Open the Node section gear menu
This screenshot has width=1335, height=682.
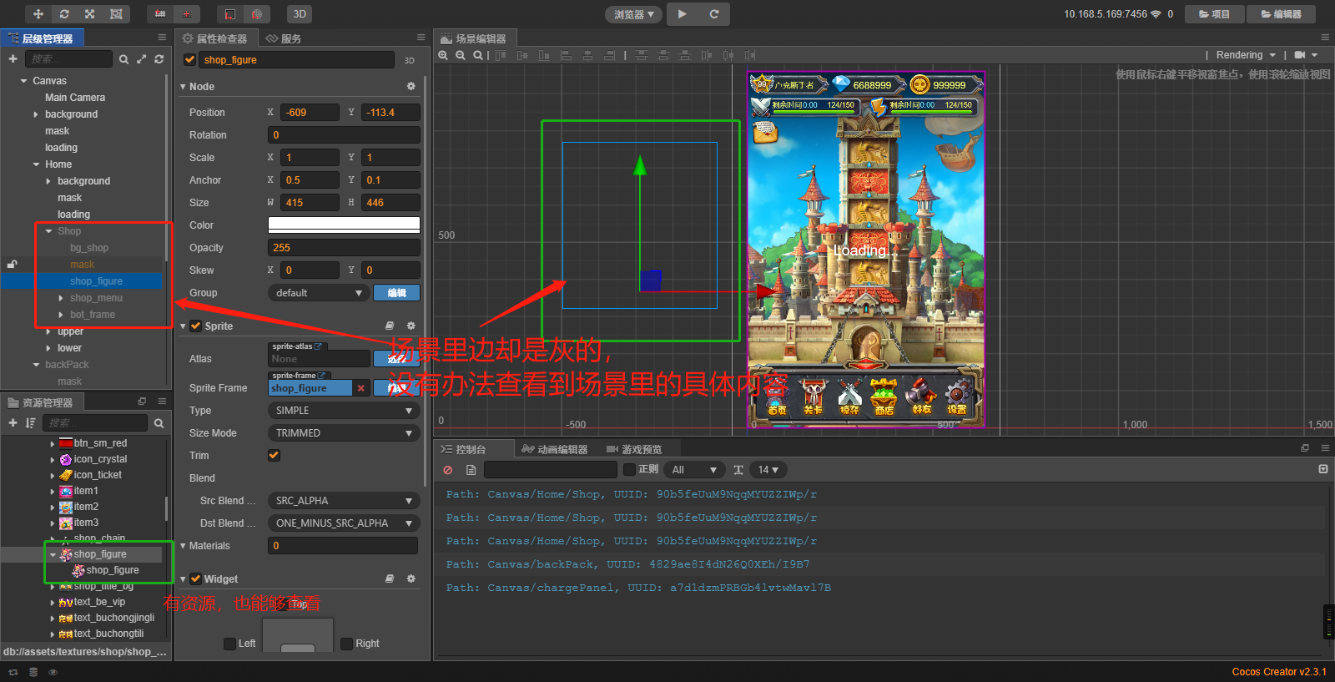click(x=411, y=86)
